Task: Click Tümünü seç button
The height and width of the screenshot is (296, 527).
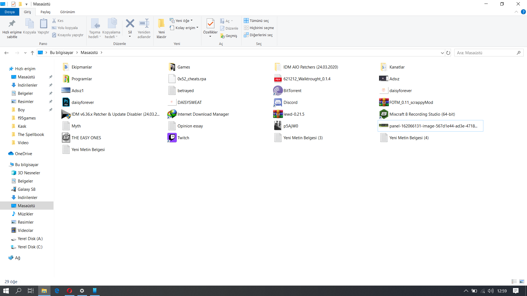Action: 256,21
